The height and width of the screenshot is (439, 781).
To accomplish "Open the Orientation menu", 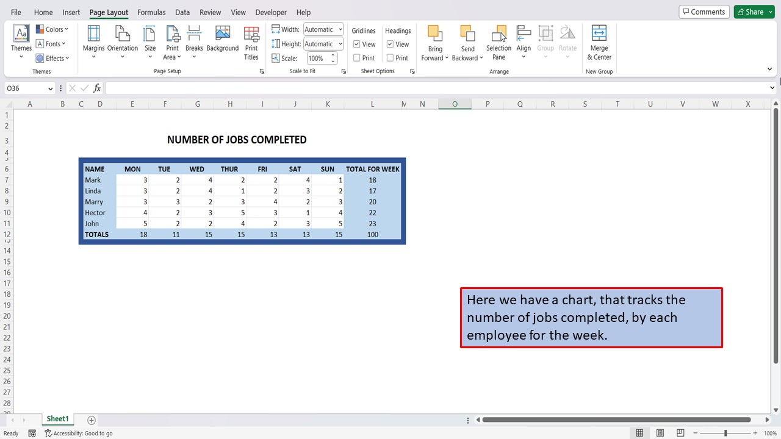I will [x=123, y=43].
